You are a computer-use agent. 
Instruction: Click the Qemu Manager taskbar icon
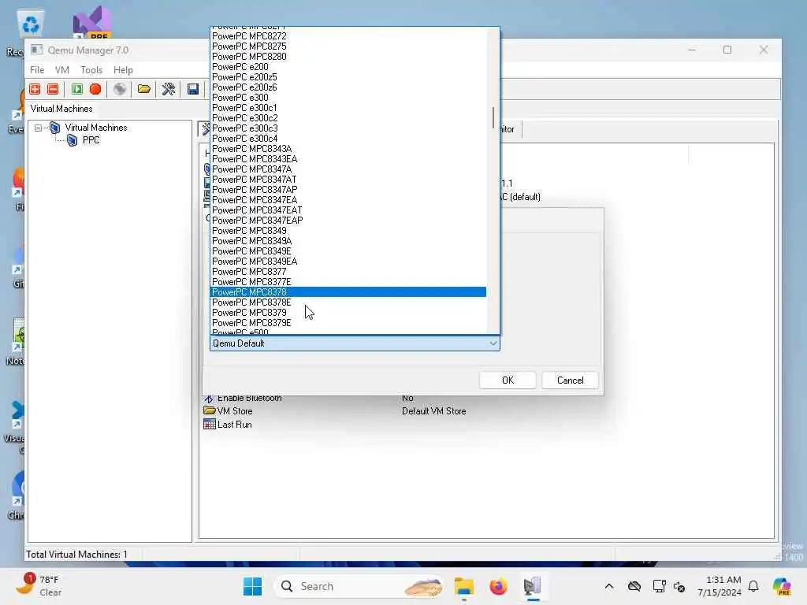click(x=533, y=586)
